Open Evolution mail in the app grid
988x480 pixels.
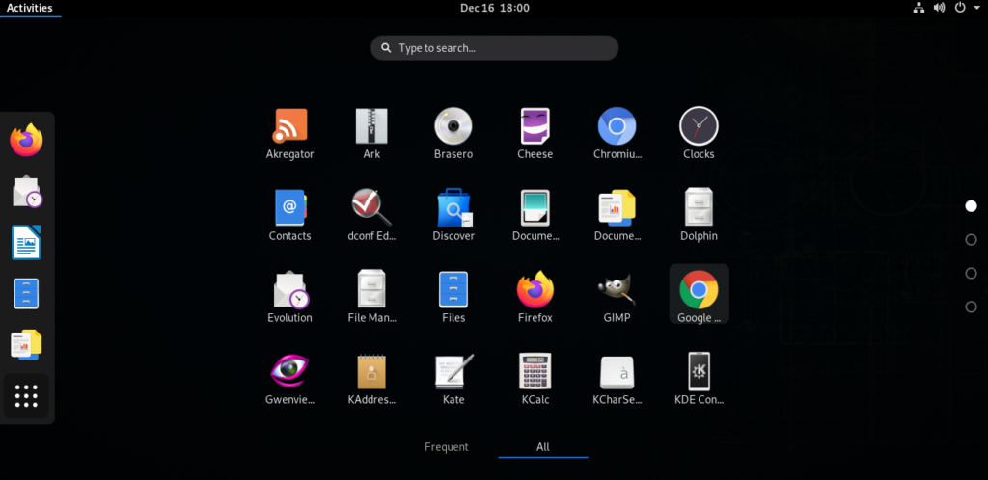[289, 298]
